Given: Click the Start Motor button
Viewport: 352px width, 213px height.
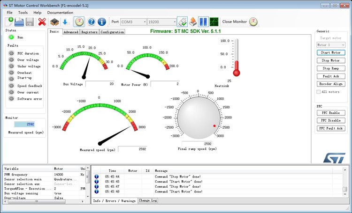Looking at the screenshot, I should coord(331,52).
